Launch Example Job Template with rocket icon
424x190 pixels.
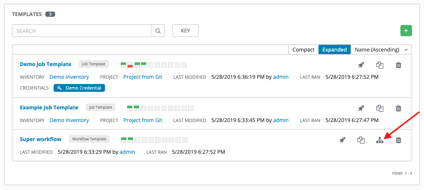click(x=361, y=108)
